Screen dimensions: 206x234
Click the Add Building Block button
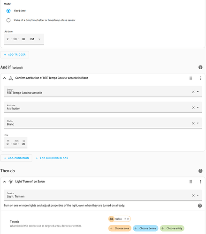point(52,158)
